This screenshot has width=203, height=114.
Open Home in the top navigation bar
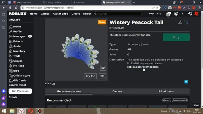(x=34, y=14)
